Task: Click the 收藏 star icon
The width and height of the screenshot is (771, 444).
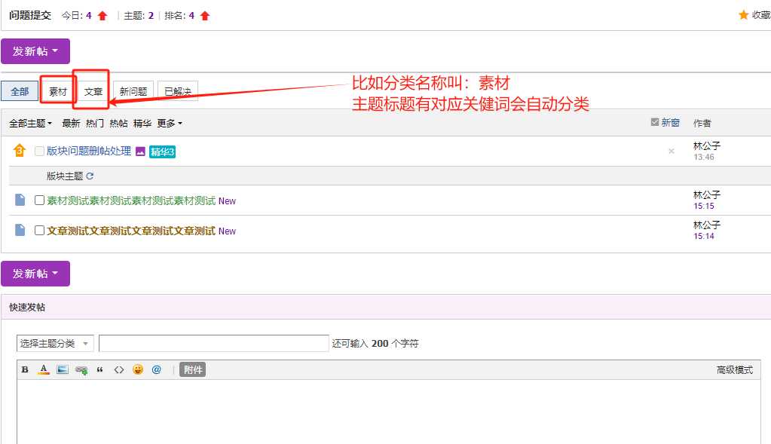Action: [743, 15]
